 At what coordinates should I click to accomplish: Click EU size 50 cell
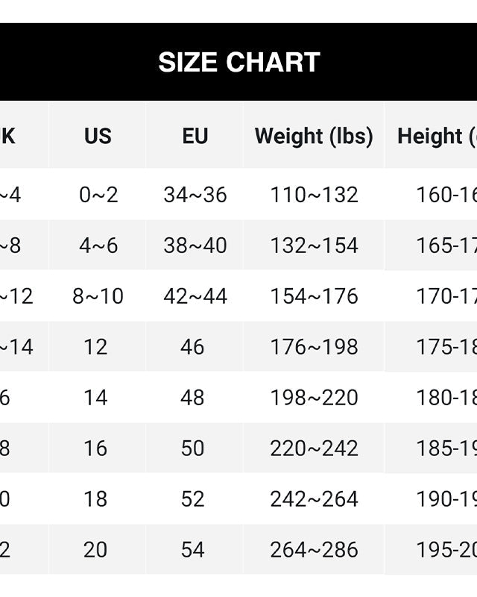192,448
